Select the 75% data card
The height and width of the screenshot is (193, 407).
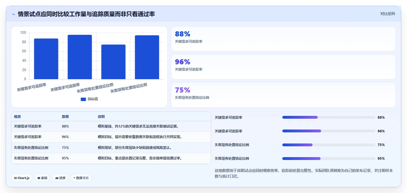coord(283,95)
